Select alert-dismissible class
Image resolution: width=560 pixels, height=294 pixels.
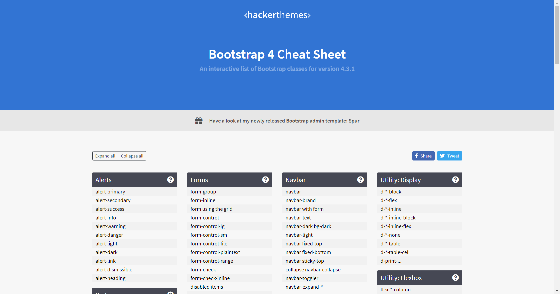(135, 269)
